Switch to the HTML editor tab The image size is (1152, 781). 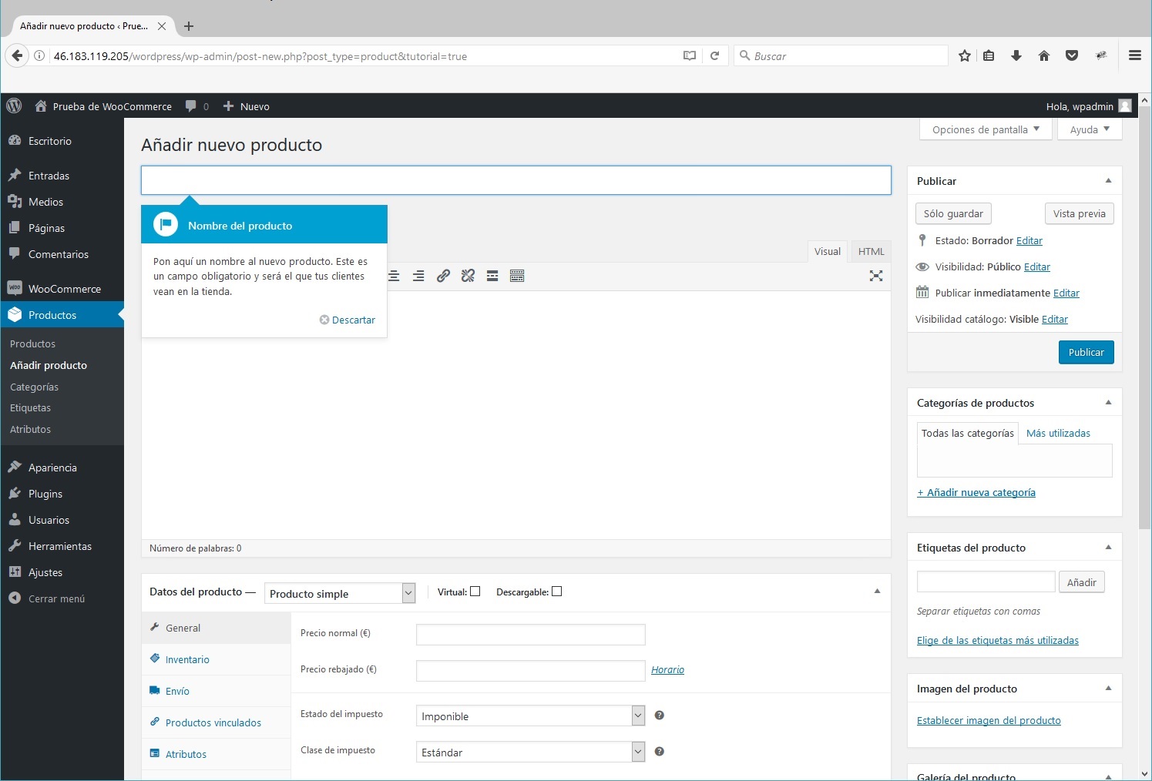(x=871, y=251)
